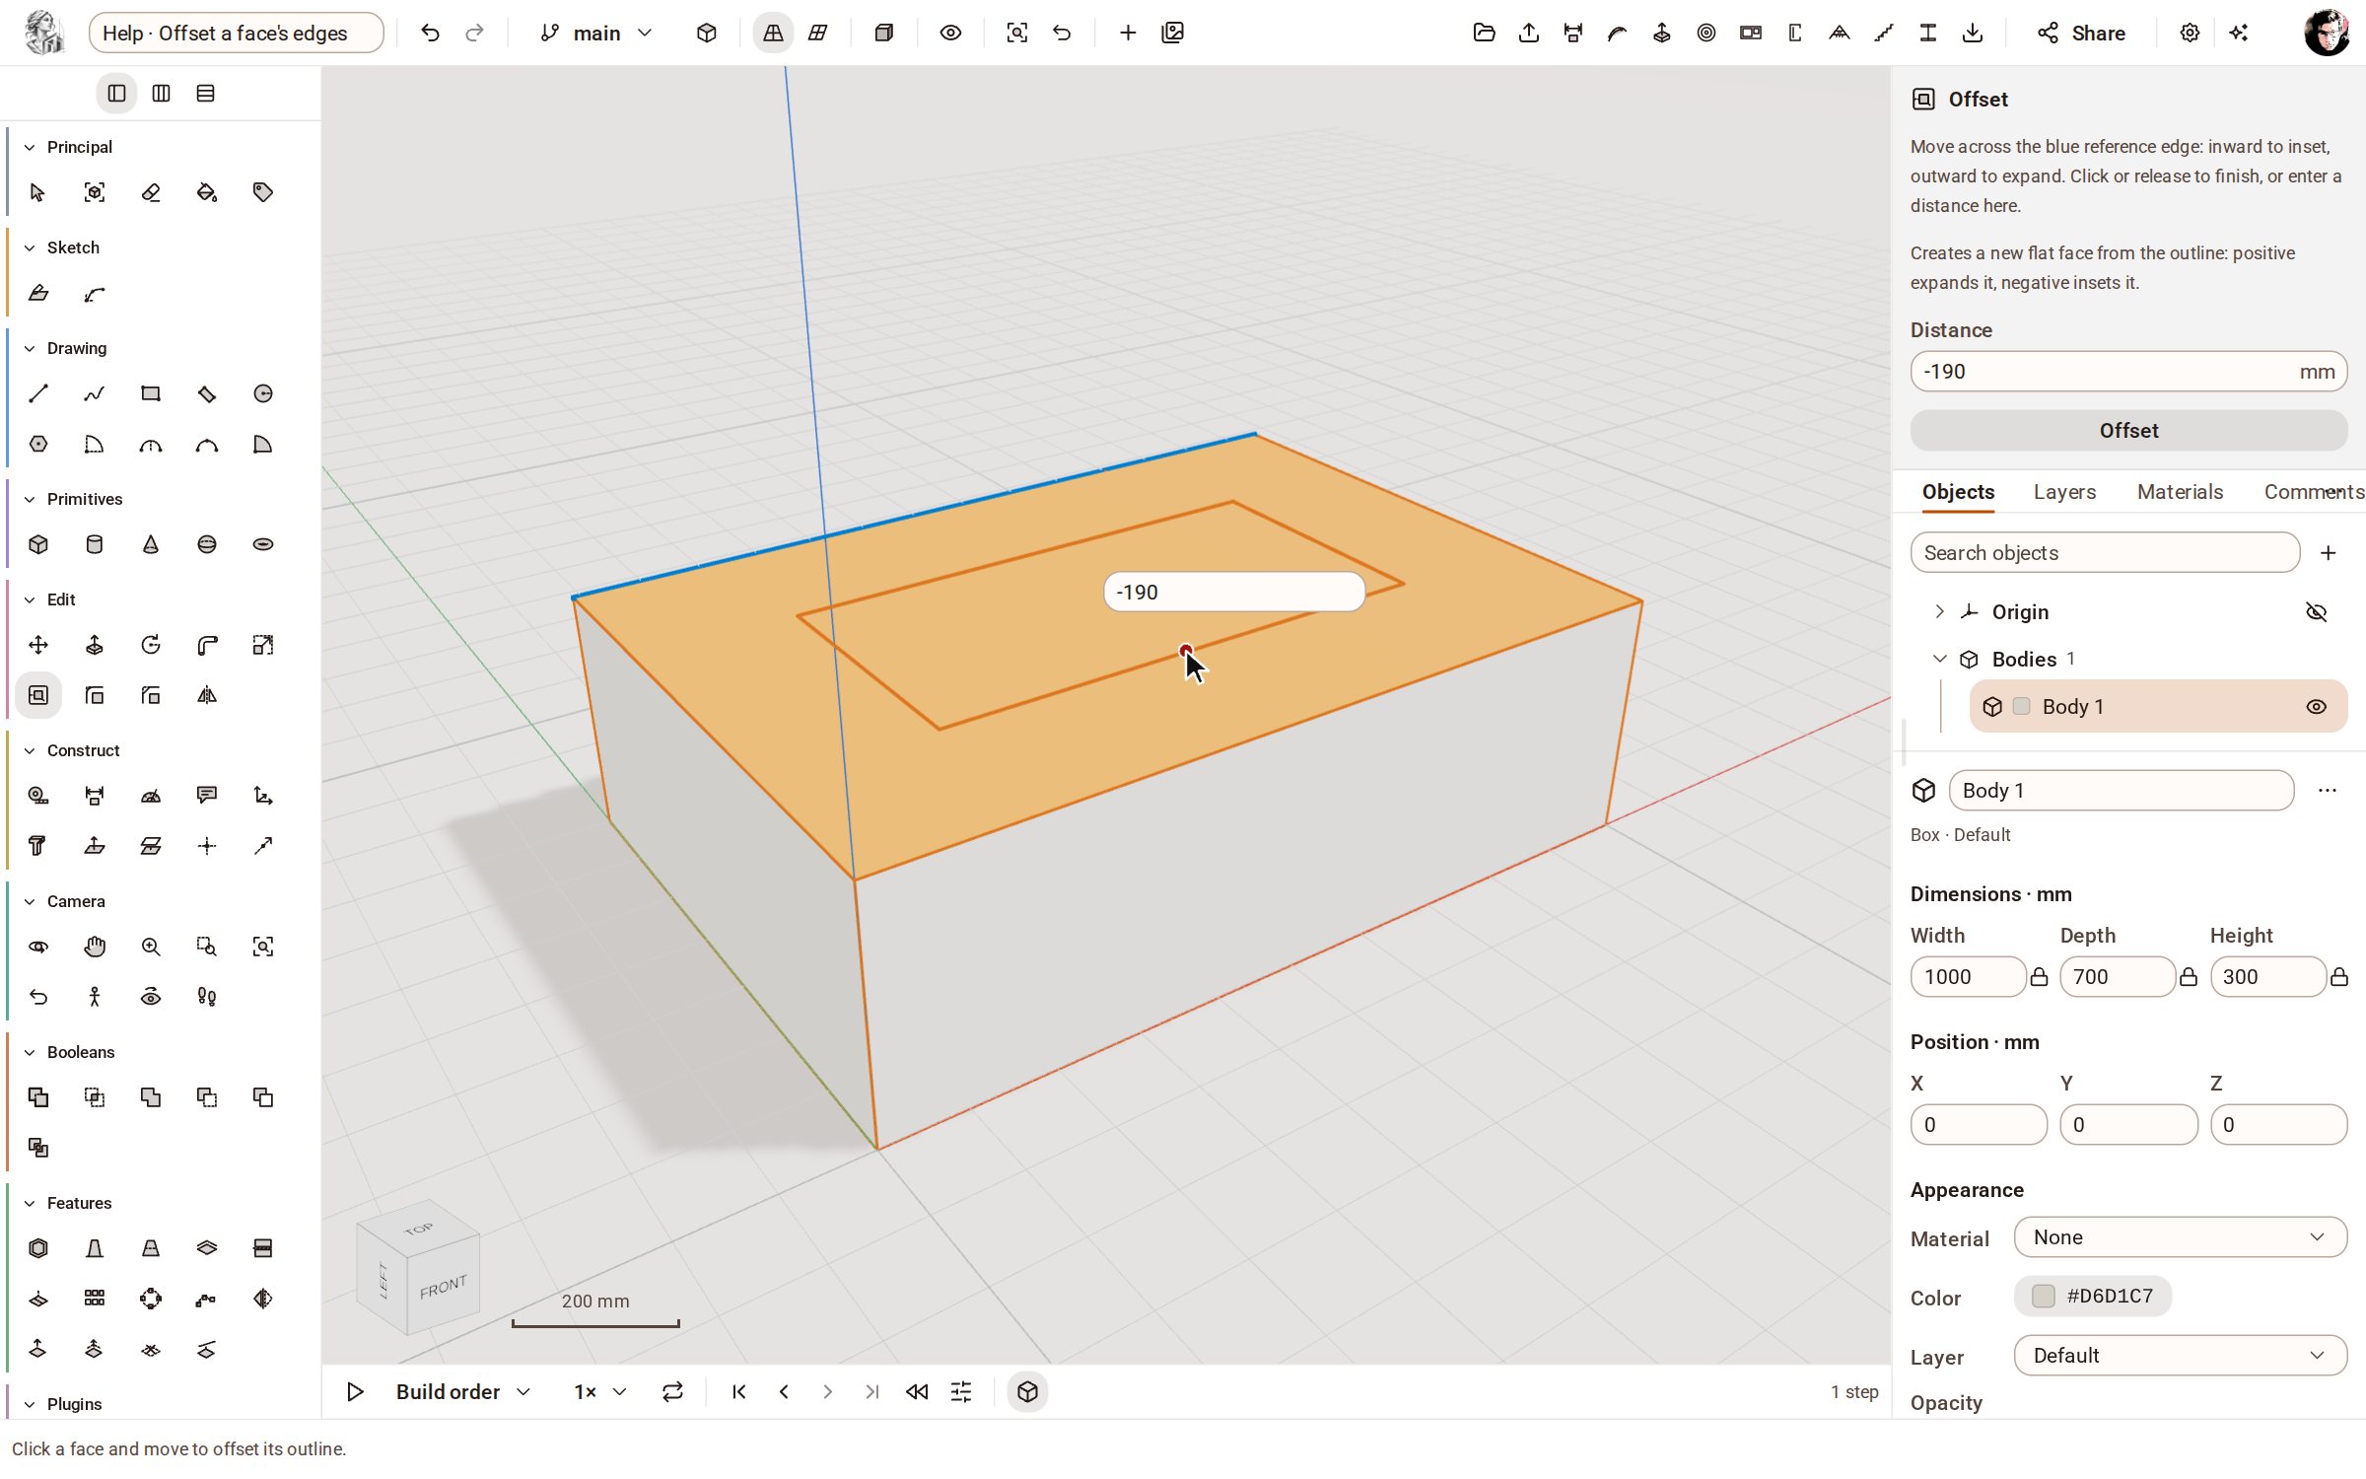Viewport: 2366px width, 1479px height.
Task: Show the hidden Origin object
Action: [2317, 612]
